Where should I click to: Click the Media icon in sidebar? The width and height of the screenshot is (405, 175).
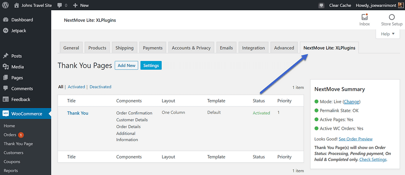coord(6,67)
